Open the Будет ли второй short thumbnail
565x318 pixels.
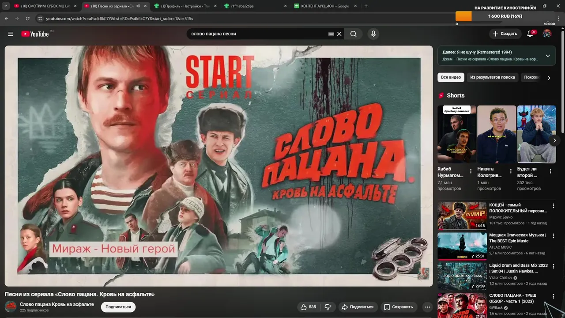[536, 134]
